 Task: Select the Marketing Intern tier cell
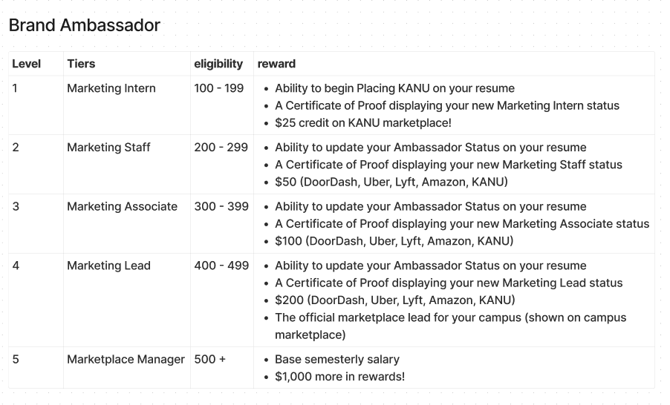pyautogui.click(x=111, y=88)
